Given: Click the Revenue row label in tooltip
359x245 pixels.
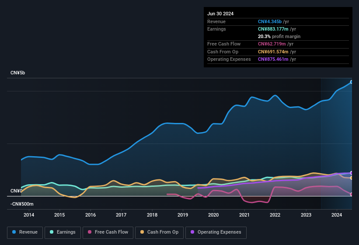Looking at the screenshot, I should (x=216, y=21).
